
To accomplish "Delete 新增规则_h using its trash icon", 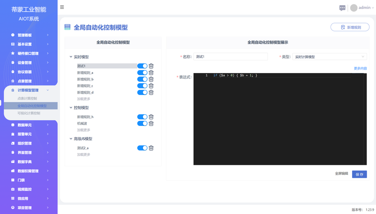I will pos(151,117).
